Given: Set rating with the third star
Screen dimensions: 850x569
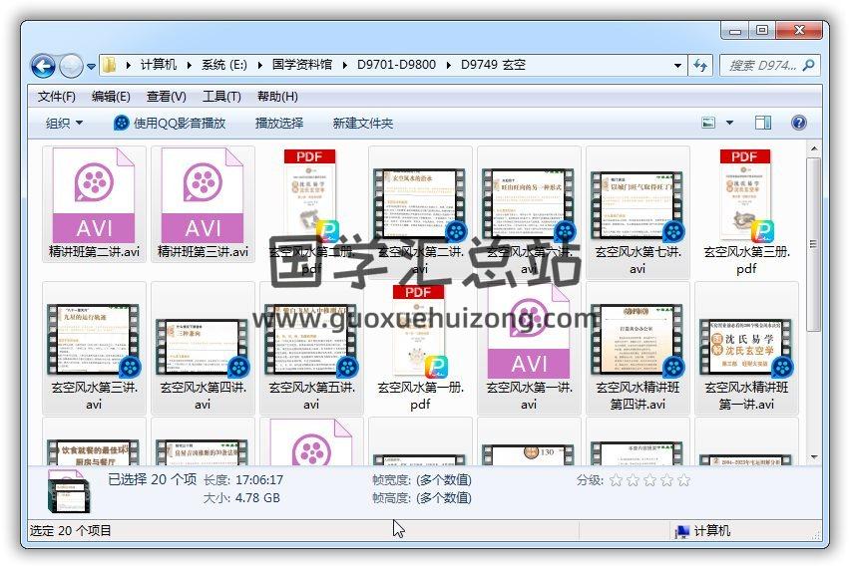Looking at the screenshot, I should tap(649, 480).
